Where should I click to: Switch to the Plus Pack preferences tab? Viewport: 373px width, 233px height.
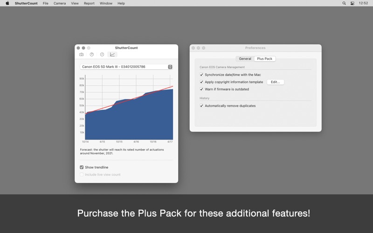[265, 59]
